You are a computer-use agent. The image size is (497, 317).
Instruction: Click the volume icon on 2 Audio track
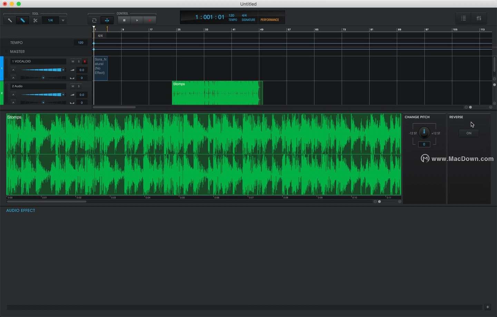point(72,95)
